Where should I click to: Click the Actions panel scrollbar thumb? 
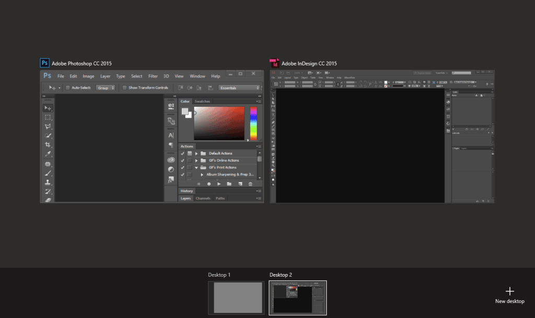point(260,159)
